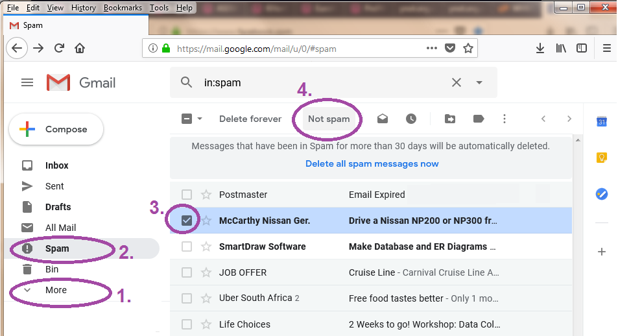Open the Inbox folder
Viewport: 618px width, 336px height.
click(x=57, y=165)
